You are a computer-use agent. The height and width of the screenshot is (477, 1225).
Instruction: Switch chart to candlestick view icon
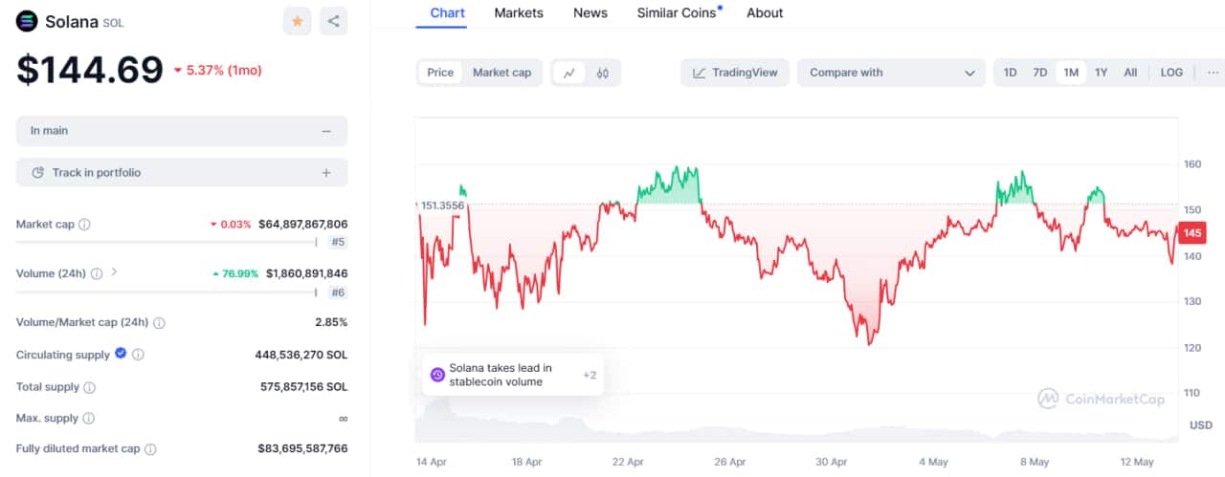[x=603, y=73]
